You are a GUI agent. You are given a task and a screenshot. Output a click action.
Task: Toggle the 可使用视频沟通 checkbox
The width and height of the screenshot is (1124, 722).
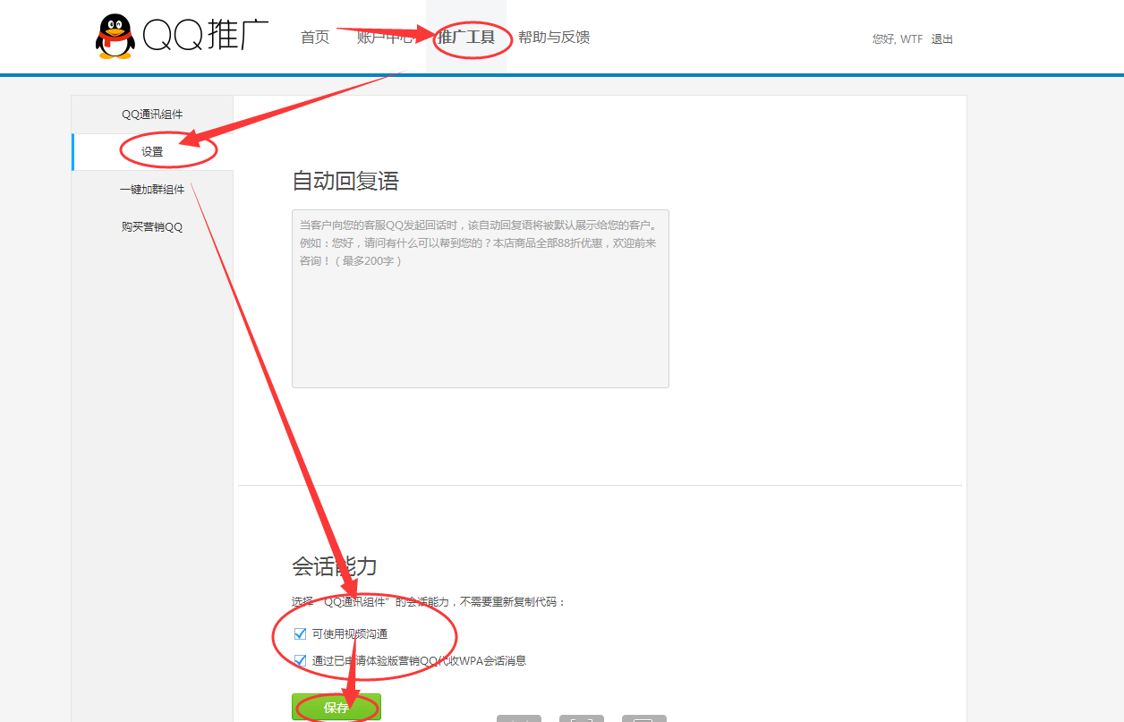point(301,634)
